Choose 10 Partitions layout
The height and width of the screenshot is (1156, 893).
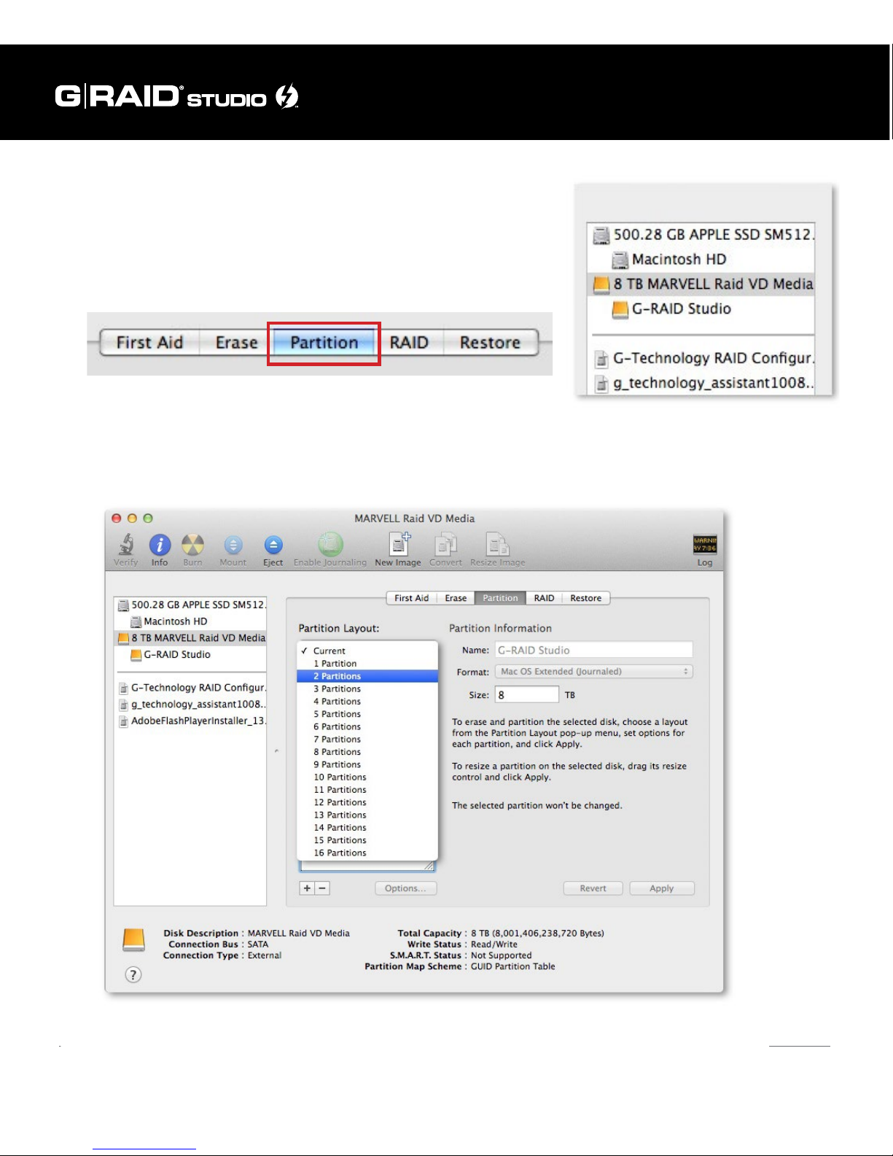(x=367, y=777)
